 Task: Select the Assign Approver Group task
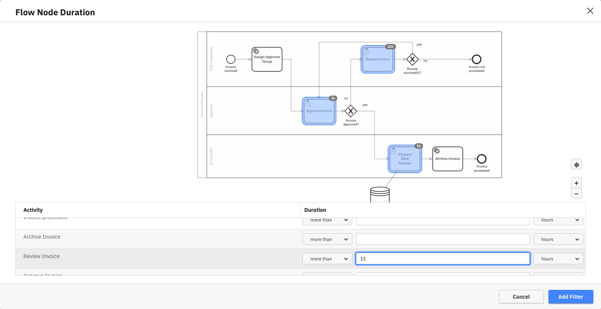(267, 59)
